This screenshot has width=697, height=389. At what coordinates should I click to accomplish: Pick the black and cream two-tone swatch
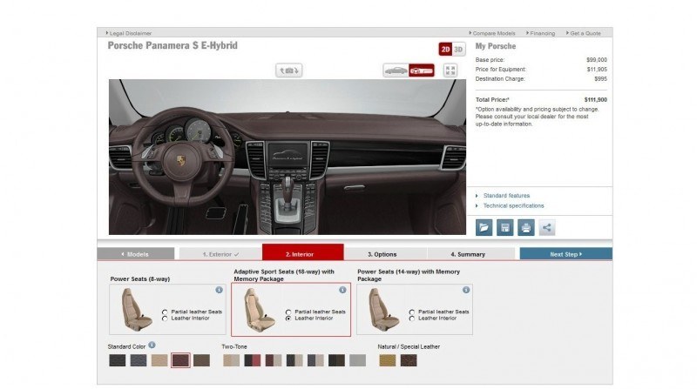[294, 360]
